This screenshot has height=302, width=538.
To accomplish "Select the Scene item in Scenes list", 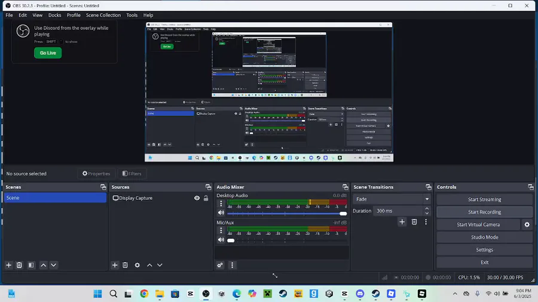I will click(55, 198).
